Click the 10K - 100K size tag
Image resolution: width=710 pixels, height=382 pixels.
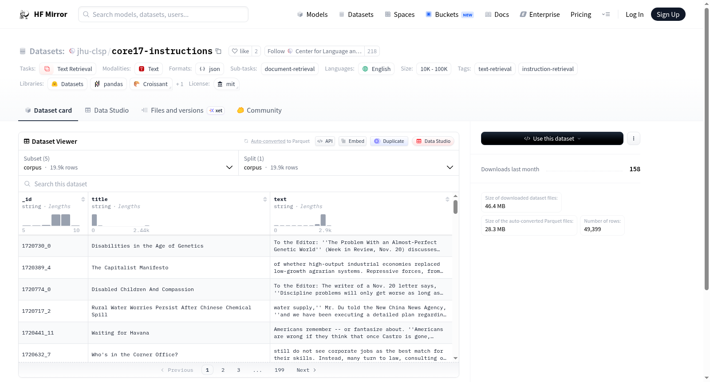pyautogui.click(x=434, y=69)
